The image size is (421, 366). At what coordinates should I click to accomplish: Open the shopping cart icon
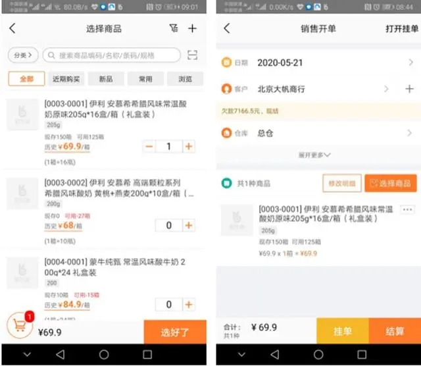[x=20, y=325]
